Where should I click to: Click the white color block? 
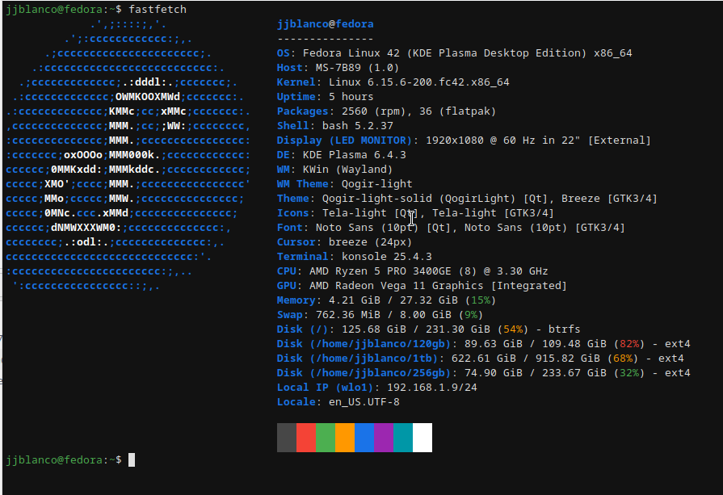422,438
